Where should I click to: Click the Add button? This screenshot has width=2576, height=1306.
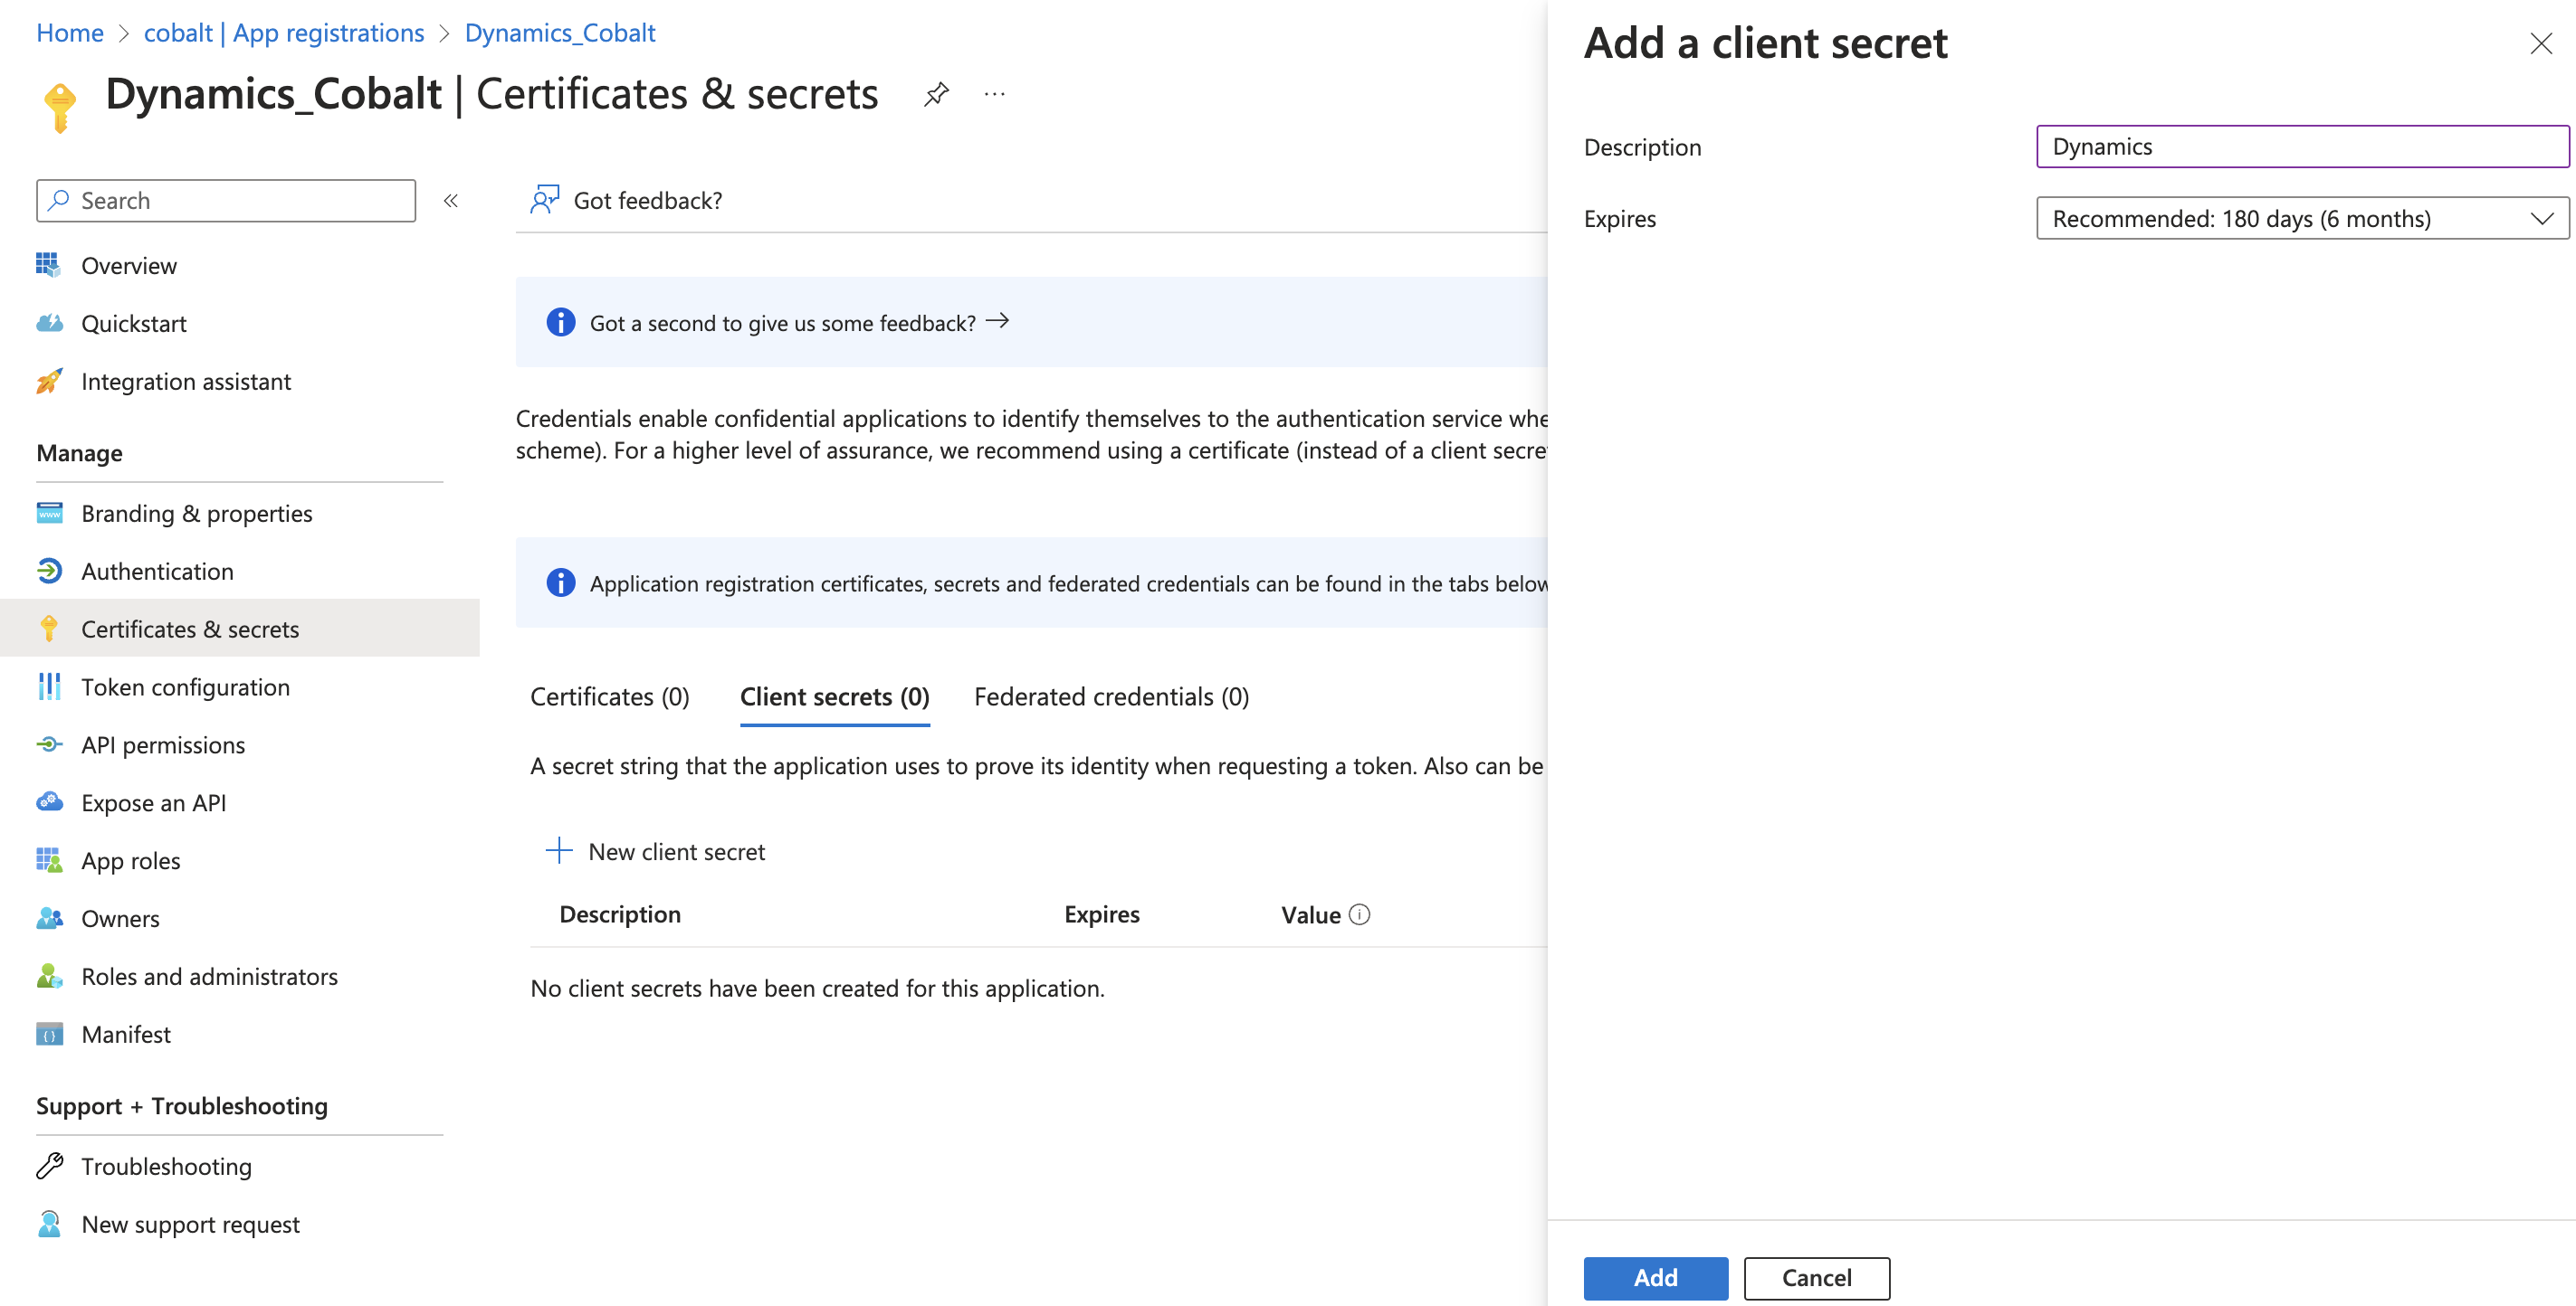coord(1655,1277)
